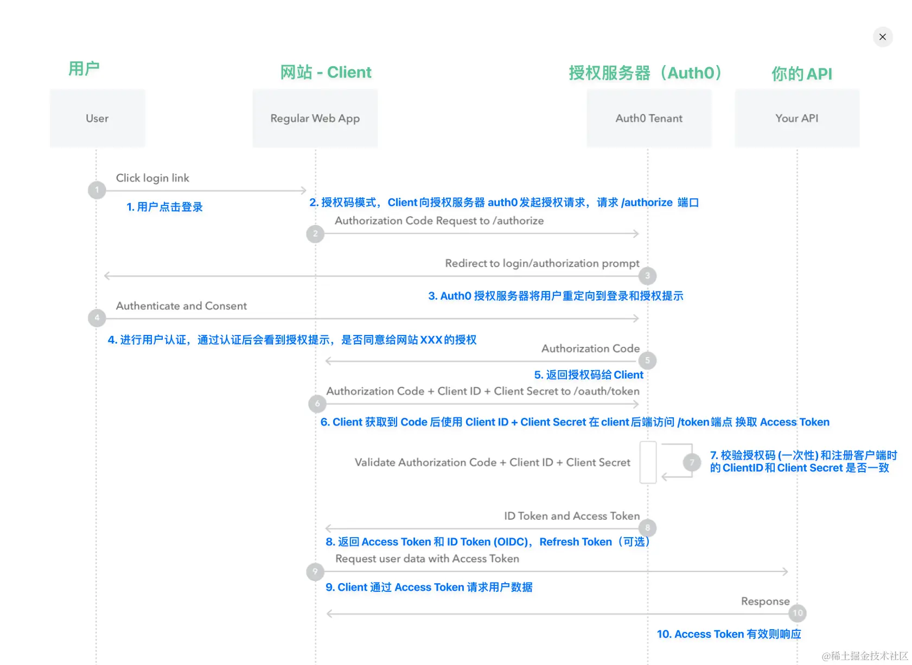Select the Regular Web App box
912x665 pixels.
tap(315, 118)
